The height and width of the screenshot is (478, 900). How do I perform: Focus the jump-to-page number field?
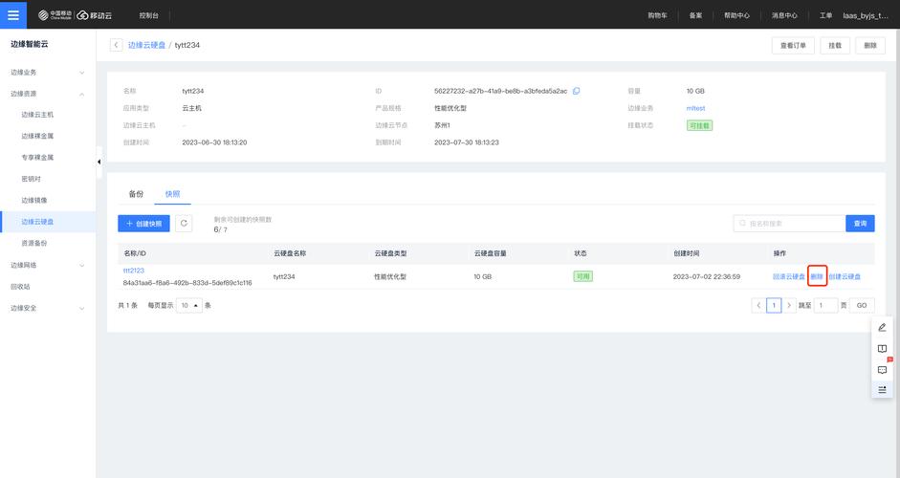tap(826, 305)
